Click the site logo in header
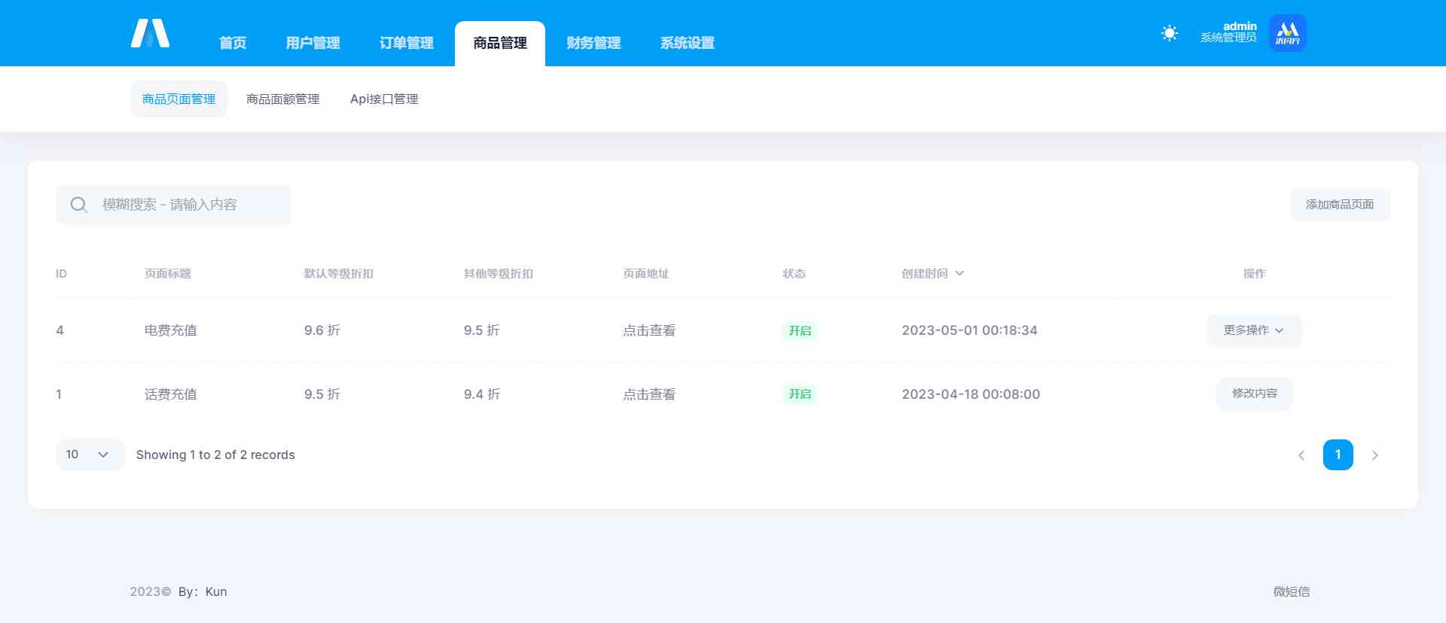1446x623 pixels. pos(150,34)
